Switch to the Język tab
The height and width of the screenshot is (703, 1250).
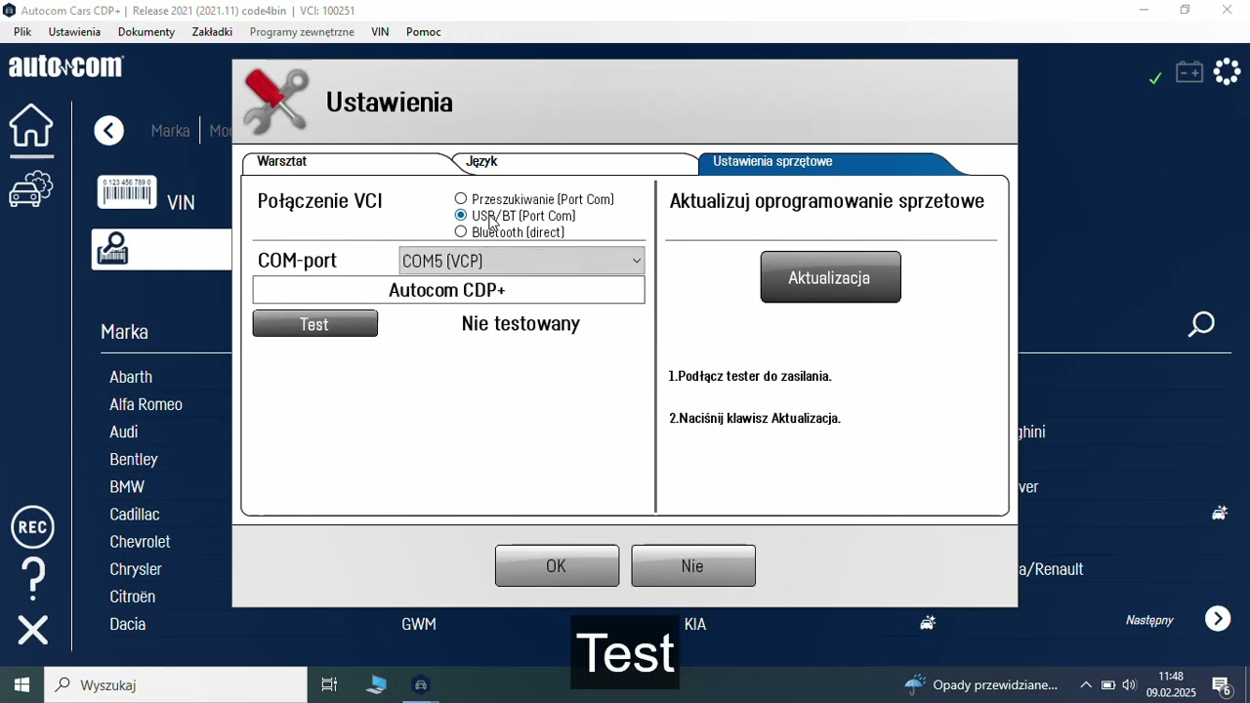(481, 161)
